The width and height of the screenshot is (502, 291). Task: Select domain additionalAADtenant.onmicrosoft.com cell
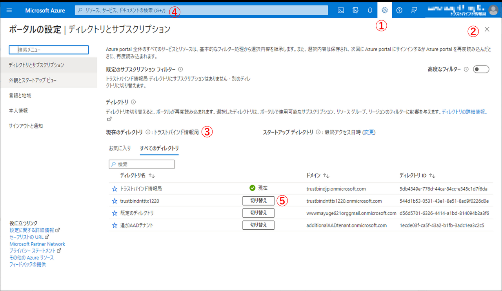pyautogui.click(x=346, y=225)
